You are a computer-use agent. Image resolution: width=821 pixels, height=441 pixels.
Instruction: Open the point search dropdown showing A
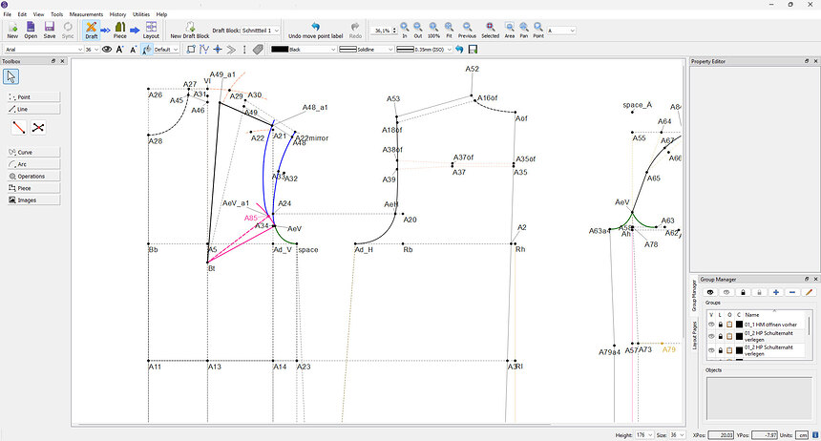[x=561, y=31]
